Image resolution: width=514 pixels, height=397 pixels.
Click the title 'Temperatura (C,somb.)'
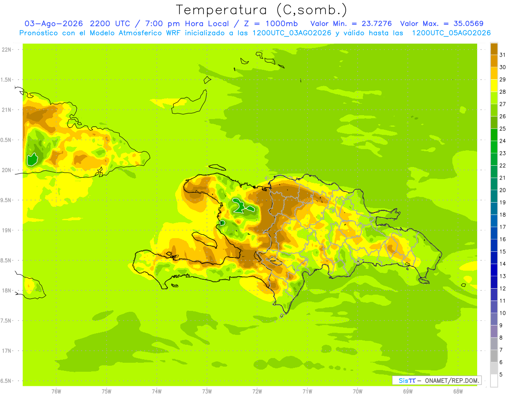[262, 10]
